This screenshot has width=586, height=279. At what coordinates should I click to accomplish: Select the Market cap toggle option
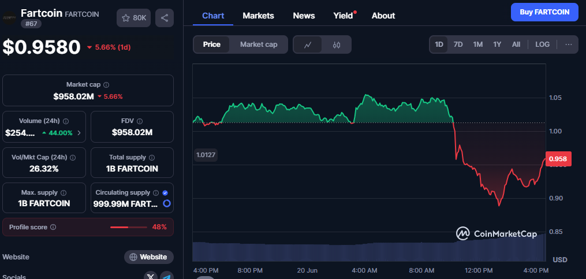(259, 44)
